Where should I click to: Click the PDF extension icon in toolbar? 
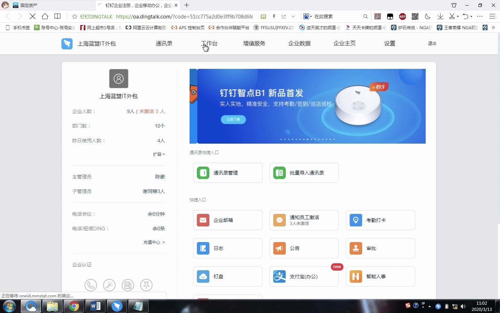(377, 16)
